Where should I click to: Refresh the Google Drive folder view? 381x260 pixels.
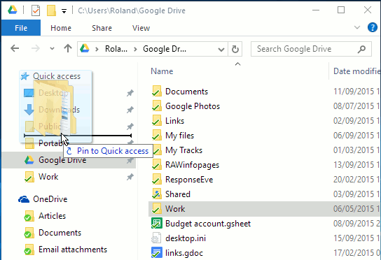coord(235,49)
